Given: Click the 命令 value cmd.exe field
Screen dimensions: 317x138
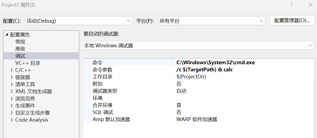Looking at the screenshot, I should pos(216,63).
